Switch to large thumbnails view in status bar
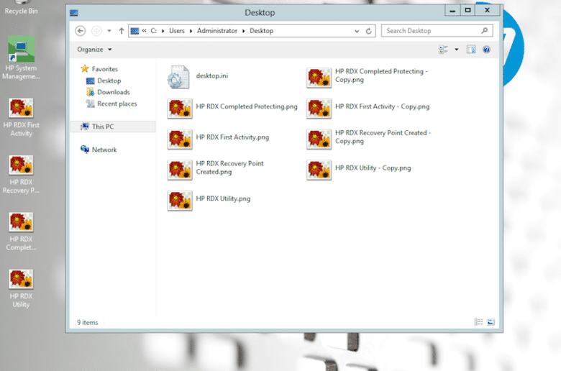The image size is (561, 371). pos(491,322)
